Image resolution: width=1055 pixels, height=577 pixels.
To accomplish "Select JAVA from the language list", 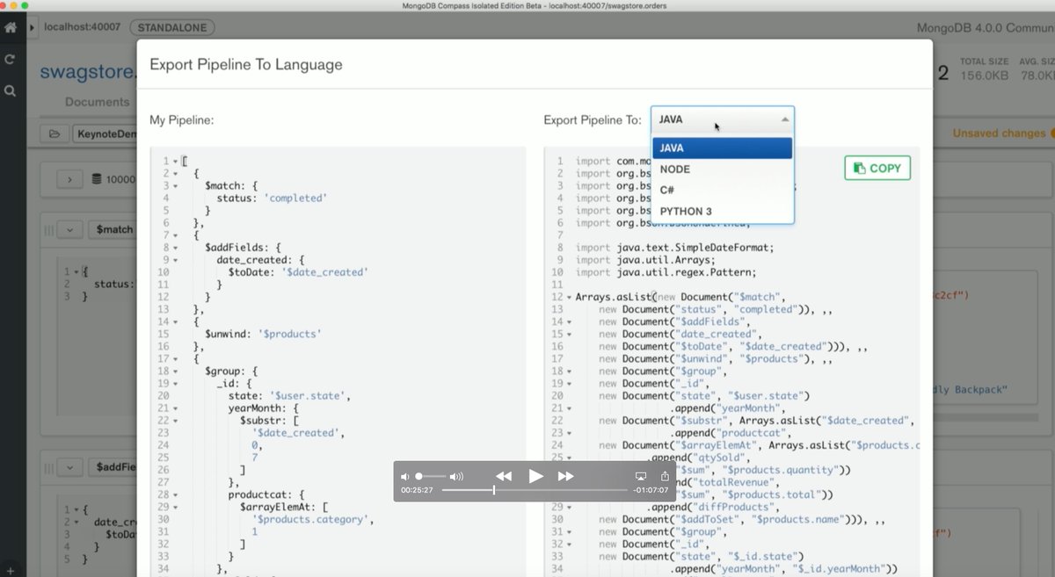I will pyautogui.click(x=722, y=148).
